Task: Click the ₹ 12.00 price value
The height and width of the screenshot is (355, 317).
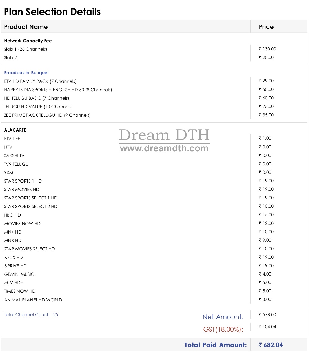Action: click(266, 223)
